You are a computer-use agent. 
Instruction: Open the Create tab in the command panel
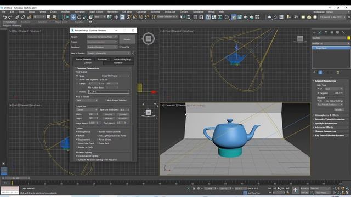click(x=314, y=33)
